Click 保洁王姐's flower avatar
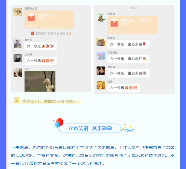 [x=101, y=56]
